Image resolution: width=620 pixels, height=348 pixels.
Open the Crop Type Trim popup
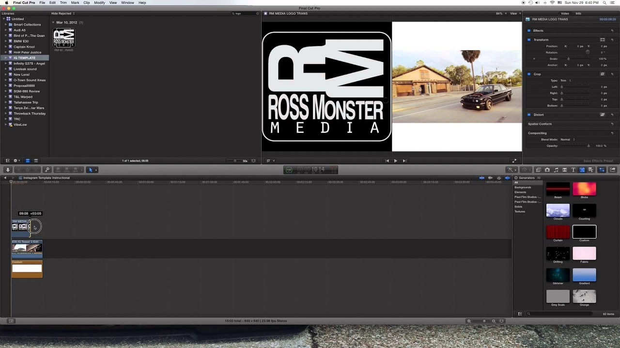tap(566, 80)
